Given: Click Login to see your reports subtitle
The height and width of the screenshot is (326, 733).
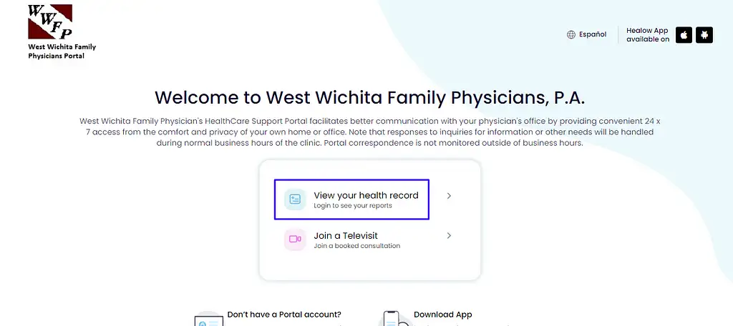Looking at the screenshot, I should 352,205.
